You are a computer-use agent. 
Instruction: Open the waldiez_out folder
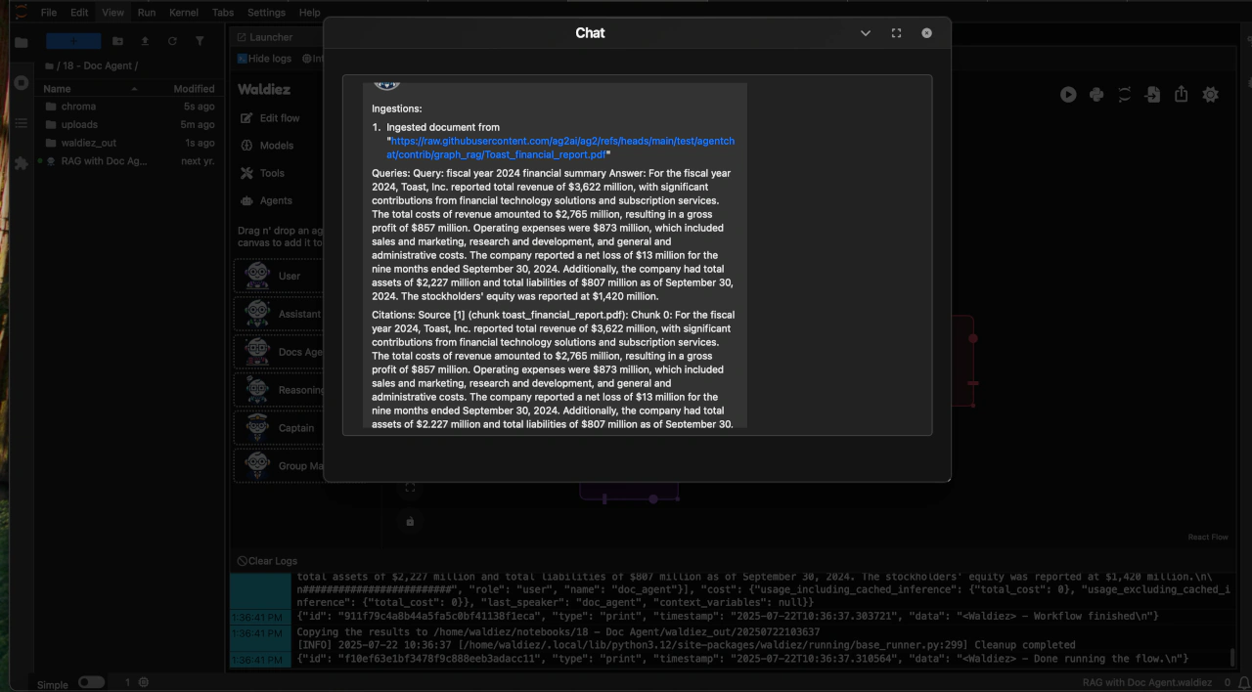[88, 143]
